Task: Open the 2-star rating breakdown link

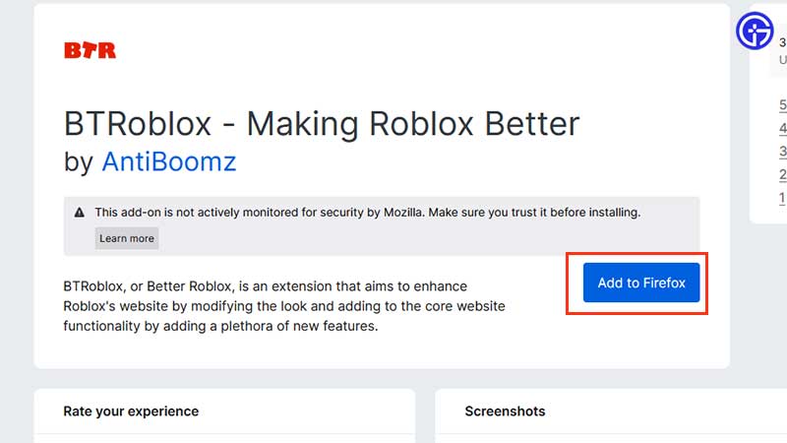Action: [782, 175]
